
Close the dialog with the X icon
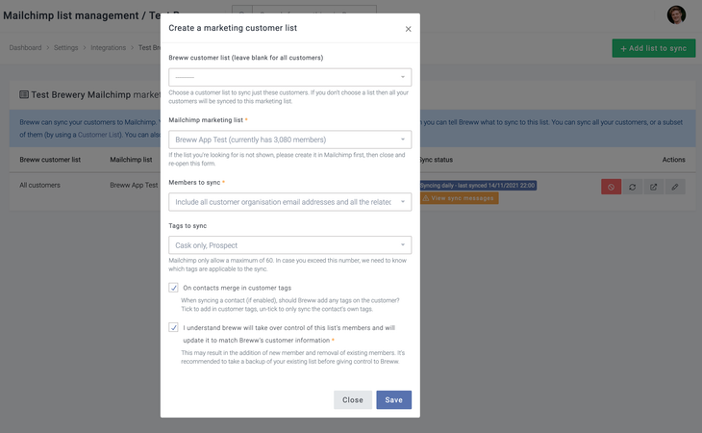point(408,29)
